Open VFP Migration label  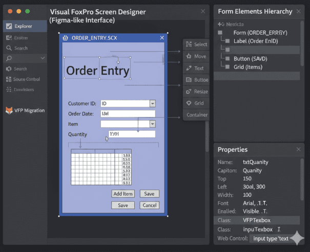pyautogui.click(x=29, y=110)
